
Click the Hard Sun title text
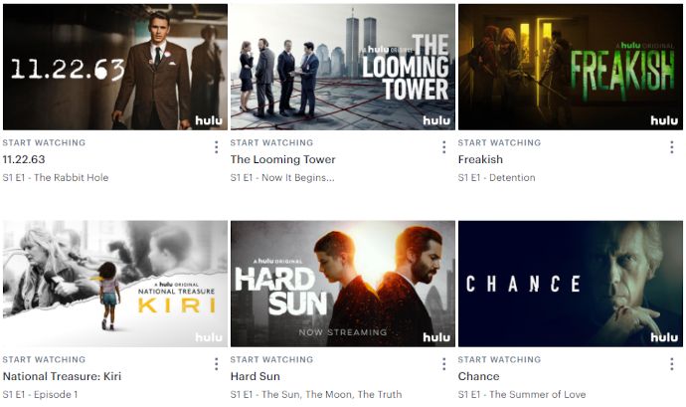pyautogui.click(x=256, y=376)
